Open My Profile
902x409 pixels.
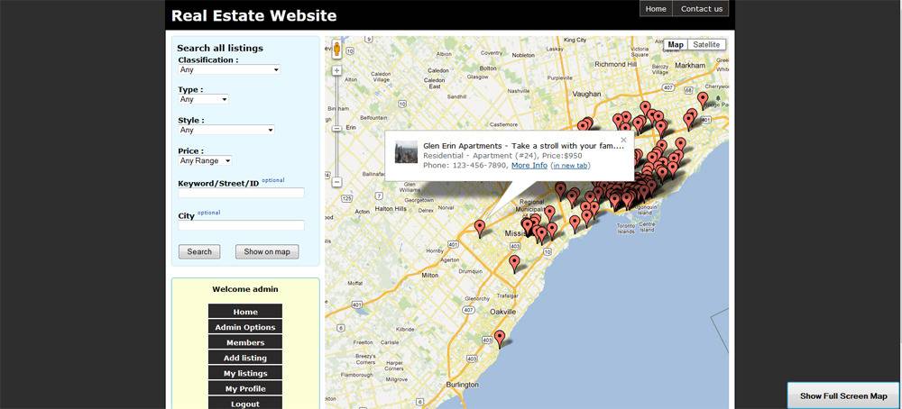coord(245,389)
